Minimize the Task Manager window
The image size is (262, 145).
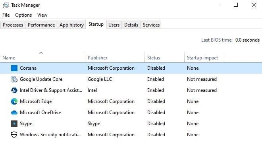(218, 5)
